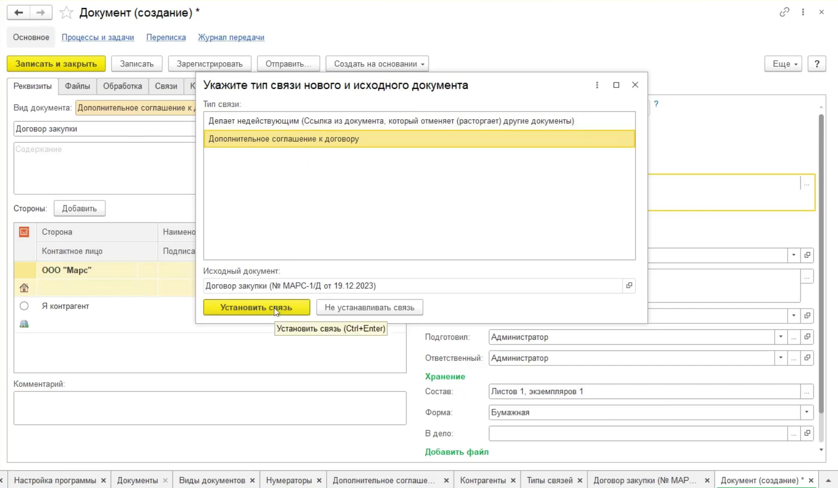
Task: Select Делает недействующим link type row
Action: coord(391,121)
